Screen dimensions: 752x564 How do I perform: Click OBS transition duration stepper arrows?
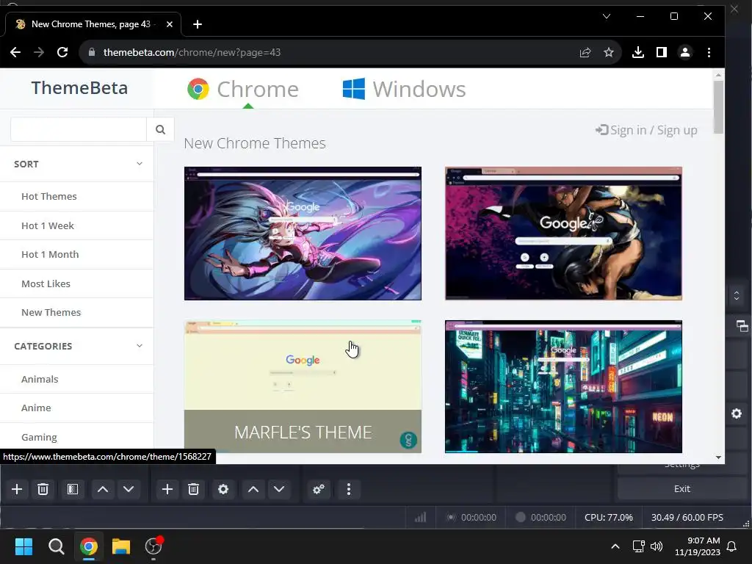coord(737,295)
